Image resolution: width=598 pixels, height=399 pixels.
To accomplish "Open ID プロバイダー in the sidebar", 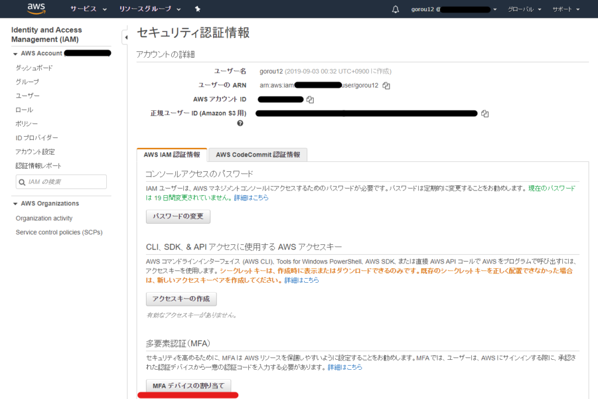I will (x=37, y=138).
